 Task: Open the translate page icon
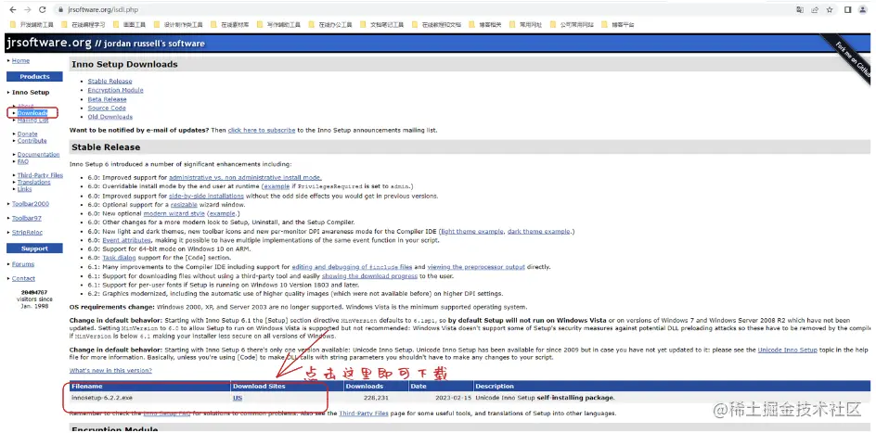pos(800,9)
